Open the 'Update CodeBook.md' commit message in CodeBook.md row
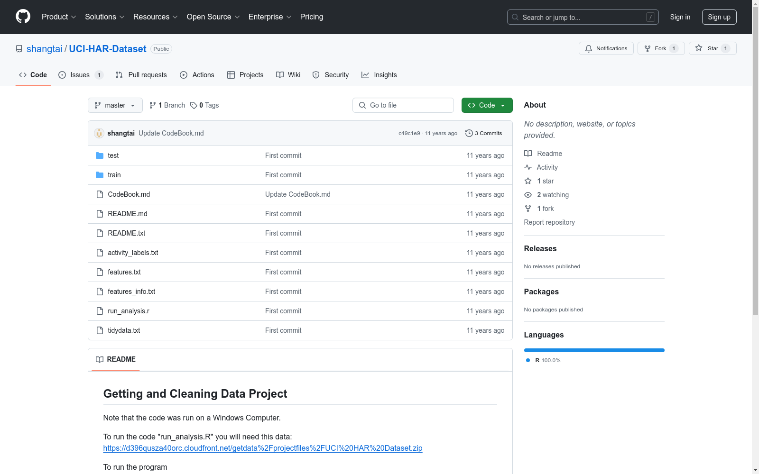Screen dimensions: 759x474 tap(298, 194)
